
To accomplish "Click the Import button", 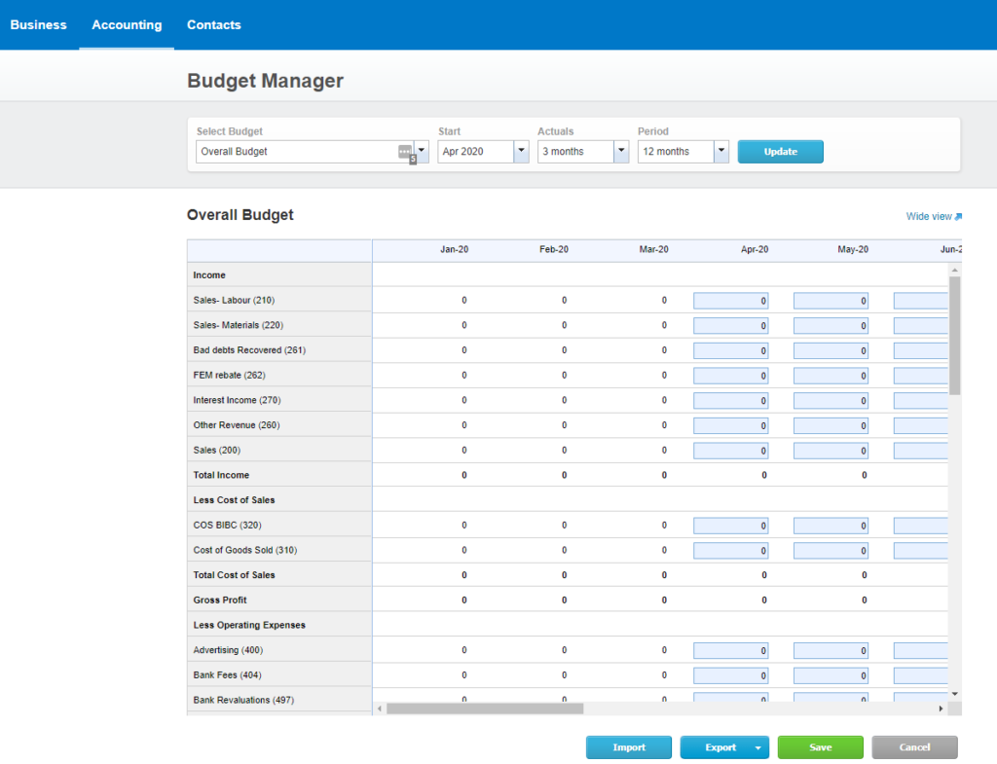I will (629, 747).
